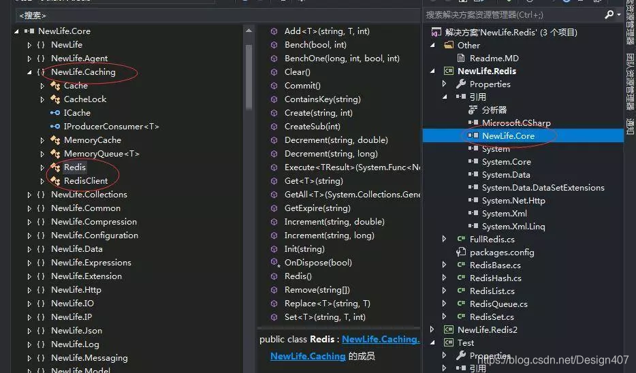Select the RedisHash.cs file
The image size is (636, 373).
coord(495,278)
